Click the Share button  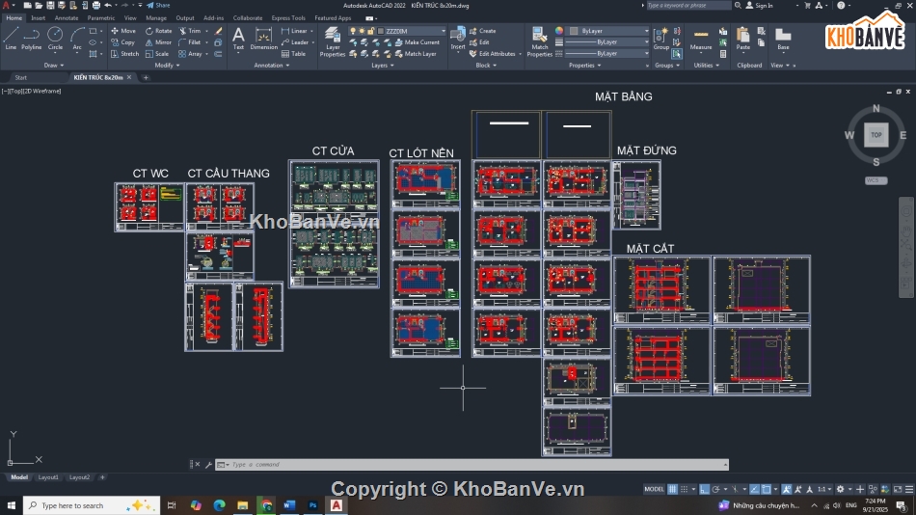coord(158,5)
